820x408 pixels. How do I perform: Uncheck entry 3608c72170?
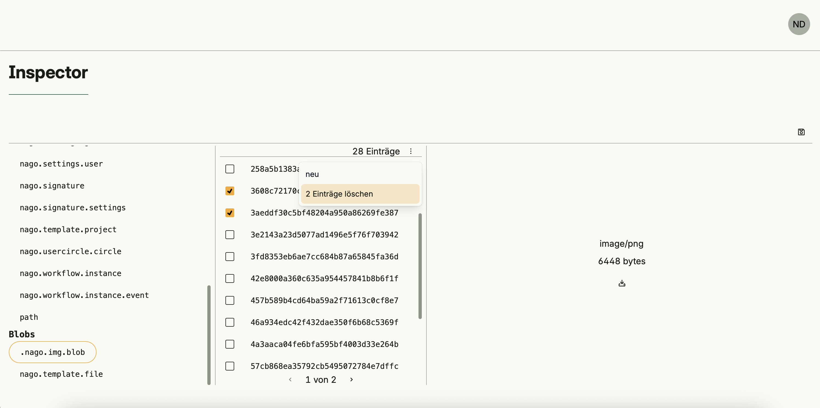click(x=230, y=191)
